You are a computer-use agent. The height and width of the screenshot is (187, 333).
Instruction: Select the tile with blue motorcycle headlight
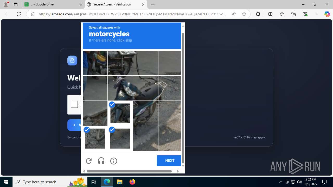point(120,88)
